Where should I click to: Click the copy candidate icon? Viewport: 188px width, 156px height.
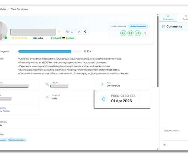pyautogui.click(x=67, y=32)
